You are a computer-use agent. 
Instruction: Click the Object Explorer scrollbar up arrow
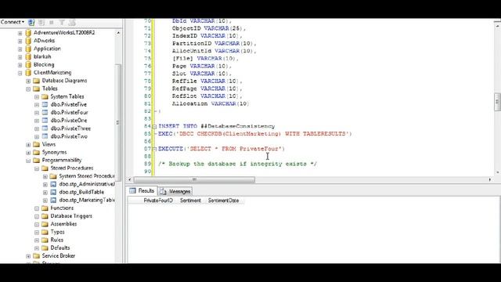118,33
